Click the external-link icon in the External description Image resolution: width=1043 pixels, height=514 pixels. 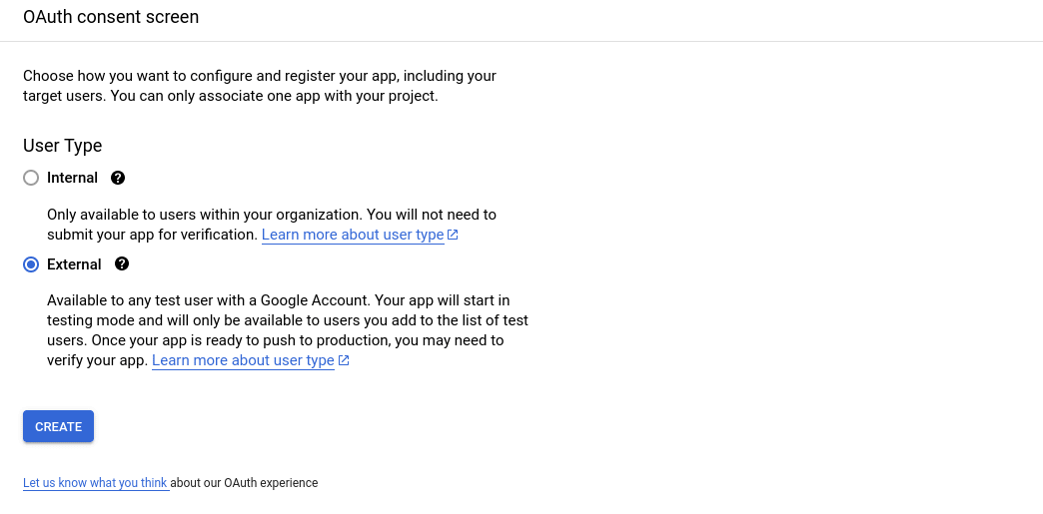pyautogui.click(x=344, y=360)
